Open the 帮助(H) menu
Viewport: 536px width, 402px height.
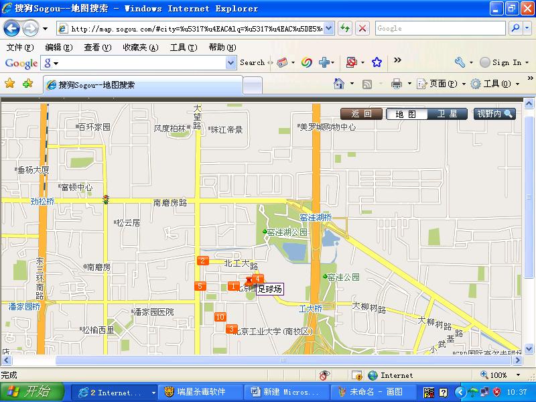(x=222, y=47)
